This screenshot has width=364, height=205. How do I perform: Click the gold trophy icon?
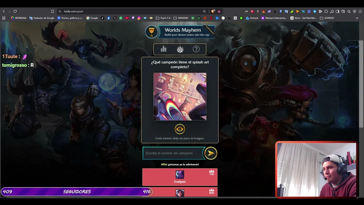(151, 31)
